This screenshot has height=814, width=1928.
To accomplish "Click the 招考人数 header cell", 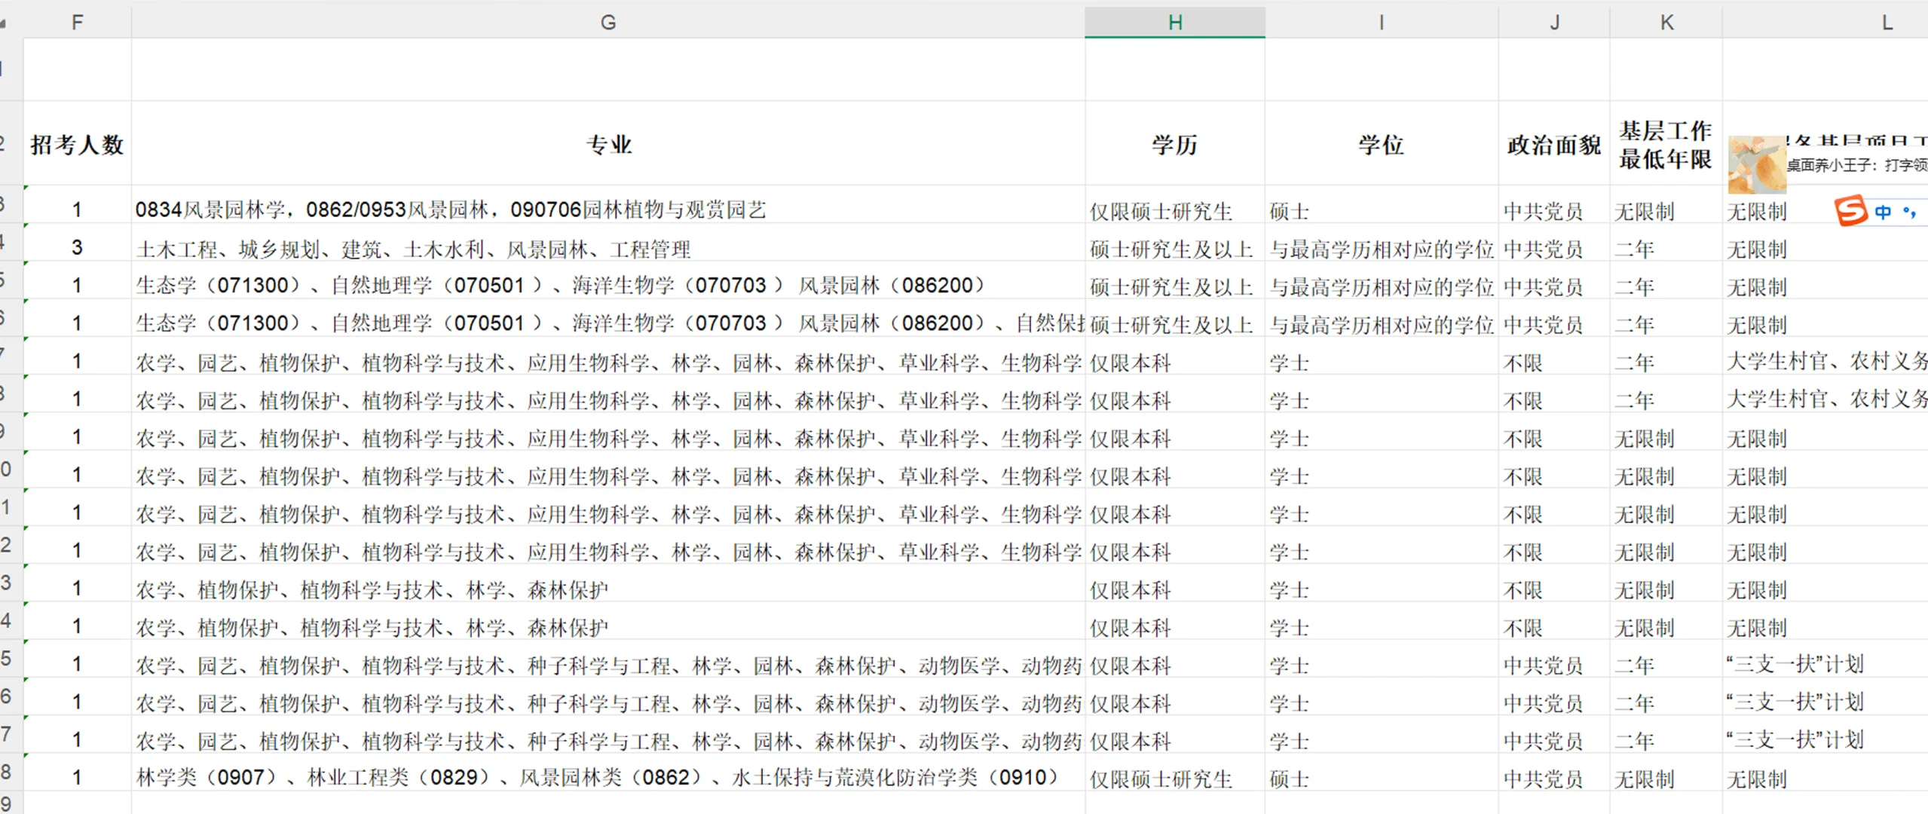I will [77, 144].
